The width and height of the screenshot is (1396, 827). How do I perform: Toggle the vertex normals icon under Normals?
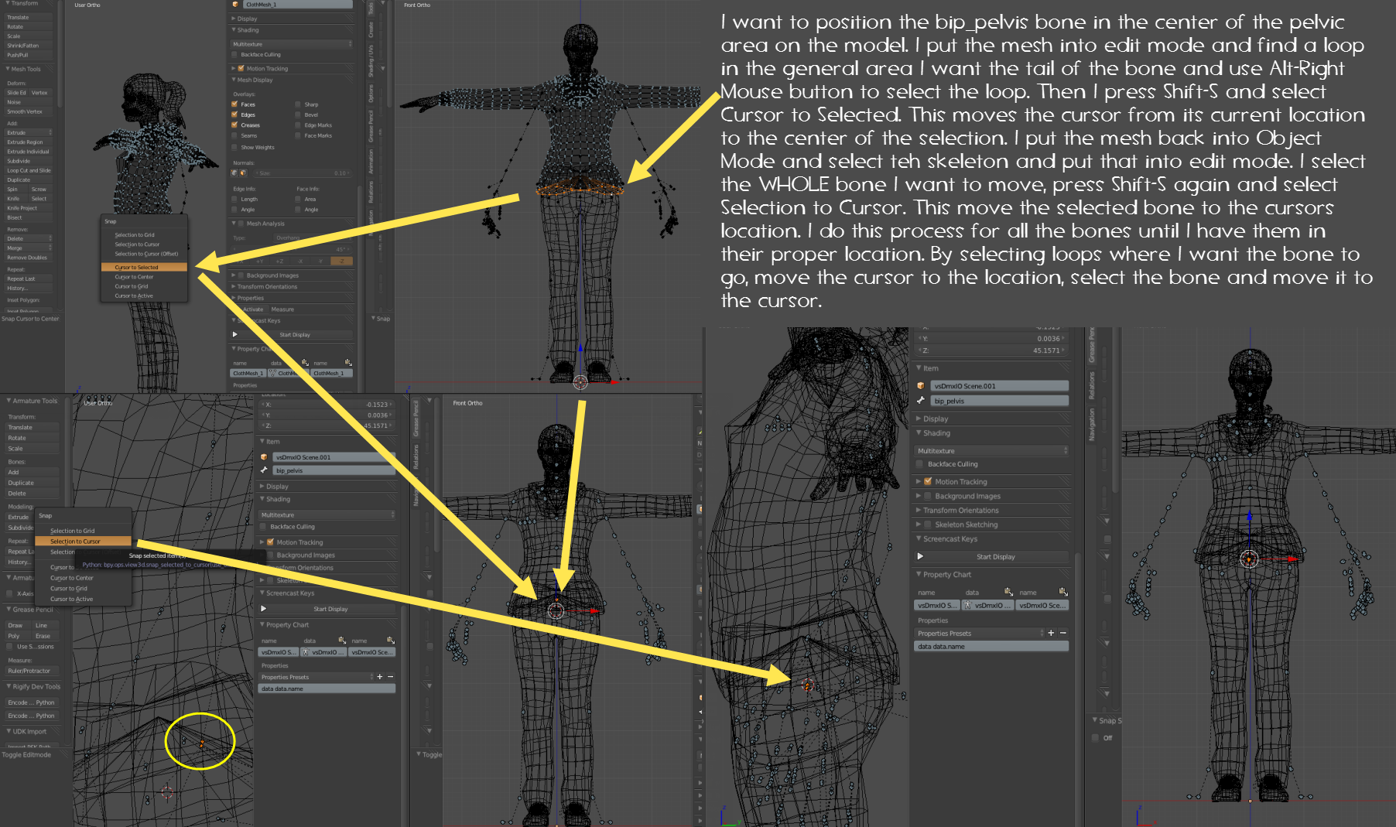point(235,173)
